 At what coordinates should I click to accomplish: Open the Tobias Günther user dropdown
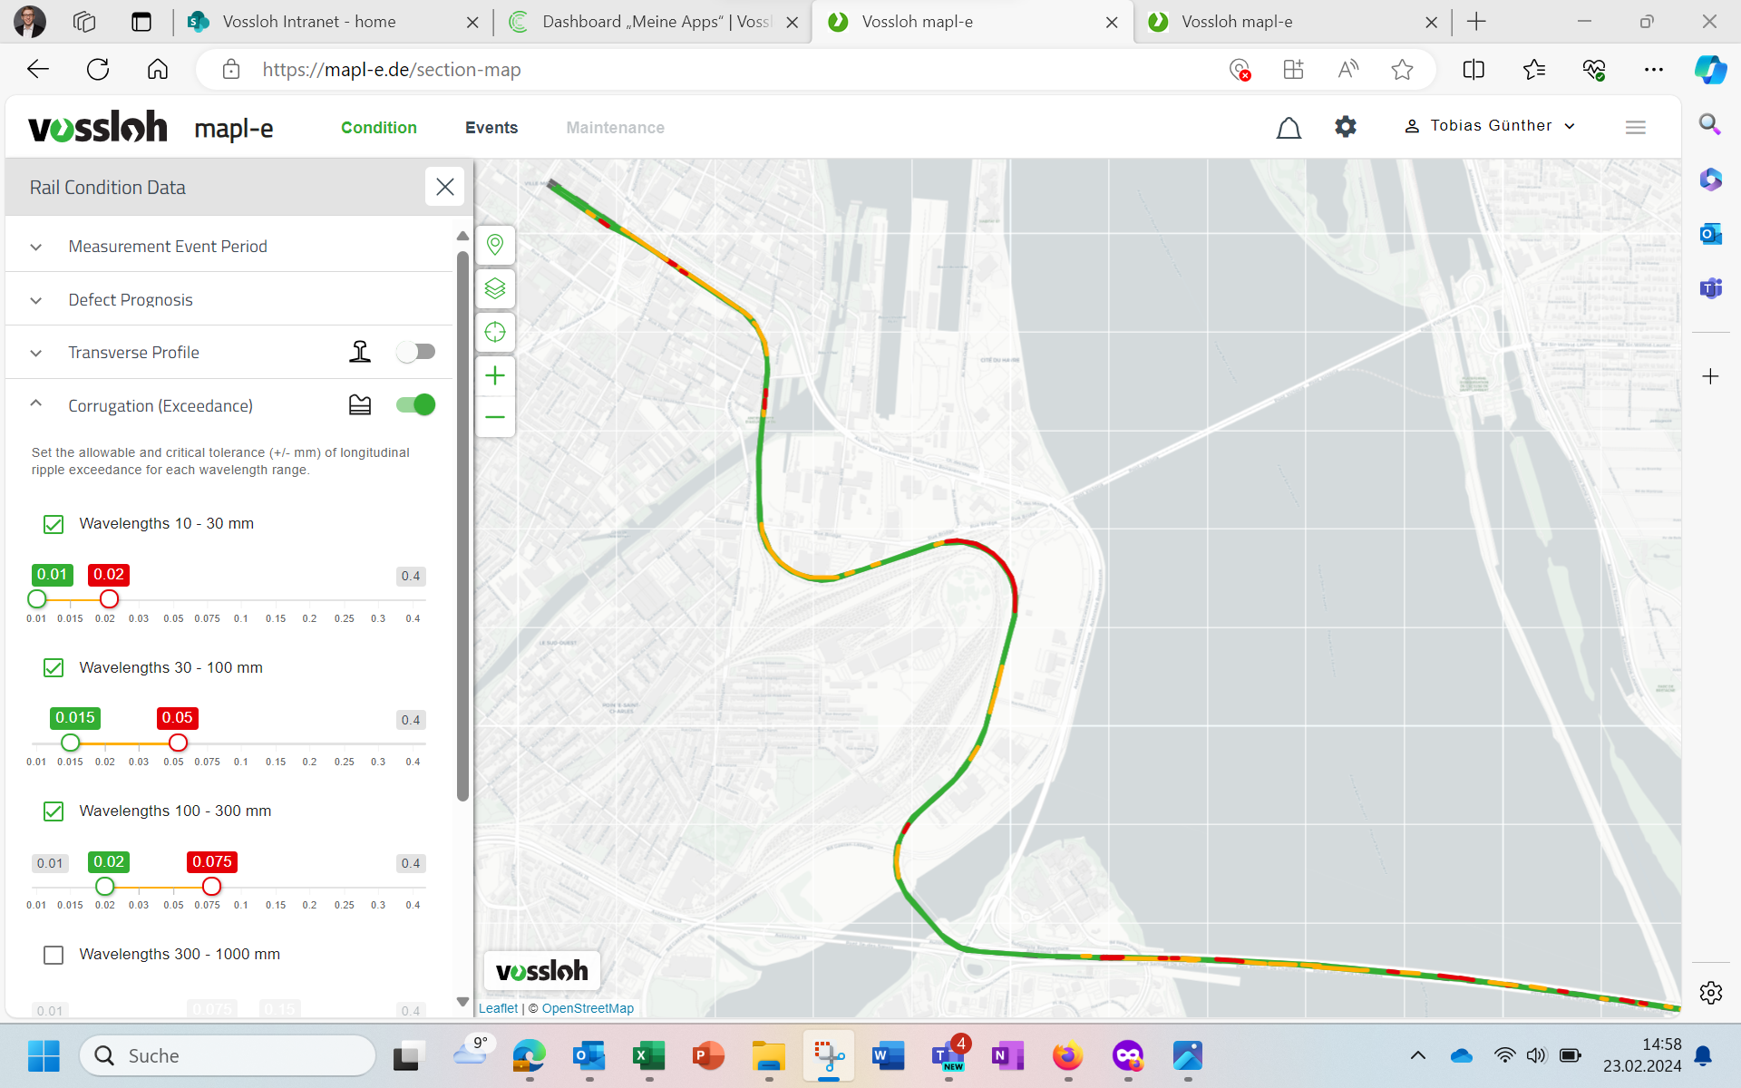[1490, 126]
